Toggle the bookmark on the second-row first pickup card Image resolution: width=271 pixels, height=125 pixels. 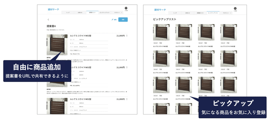click(x=168, y=53)
